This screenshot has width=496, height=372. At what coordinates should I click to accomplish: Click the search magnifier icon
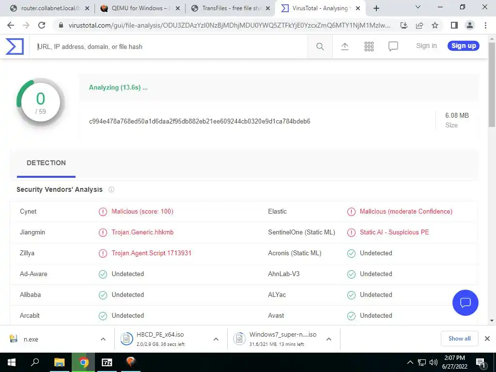[x=320, y=47]
